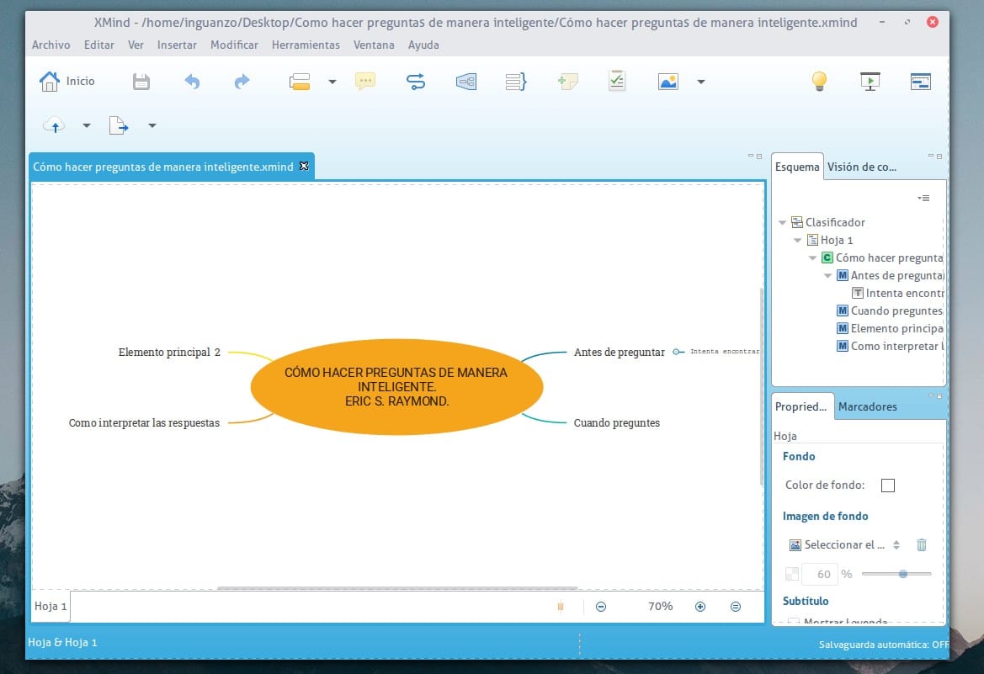This screenshot has width=984, height=674.
Task: Open the insert topic dropdown arrow
Action: click(x=332, y=82)
